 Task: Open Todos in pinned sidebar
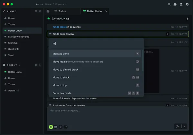pos(22,24)
